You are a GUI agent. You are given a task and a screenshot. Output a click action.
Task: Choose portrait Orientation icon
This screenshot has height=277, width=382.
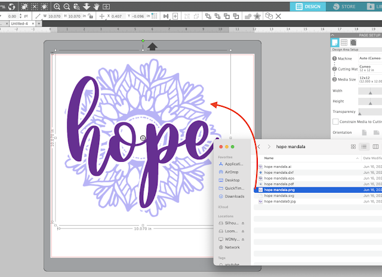click(364, 133)
